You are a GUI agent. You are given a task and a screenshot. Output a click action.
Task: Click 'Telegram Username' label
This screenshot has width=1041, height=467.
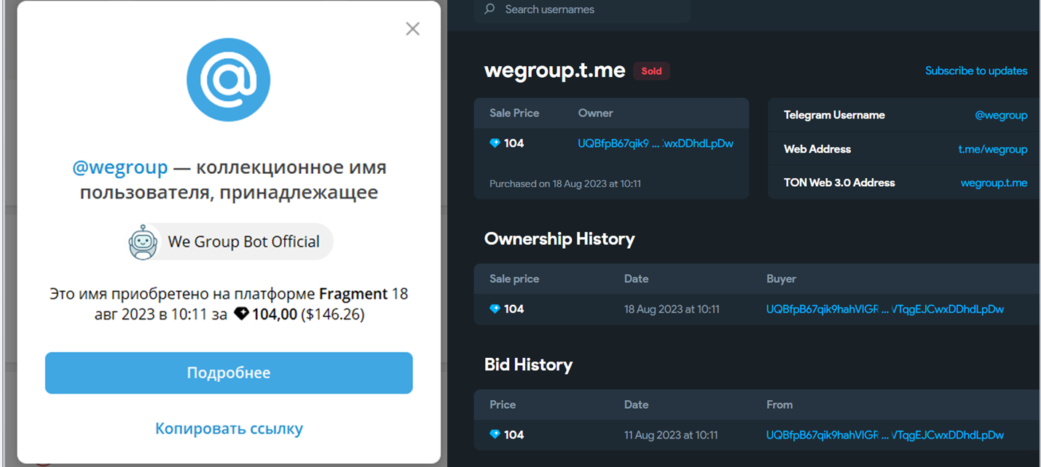point(834,115)
